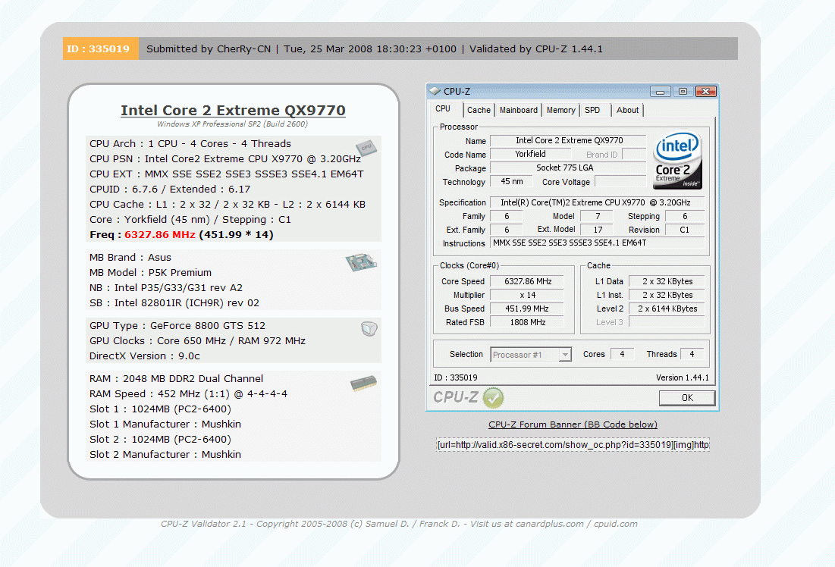Click the Rated FSB 1808 MHz field
The image size is (835, 567).
[528, 322]
